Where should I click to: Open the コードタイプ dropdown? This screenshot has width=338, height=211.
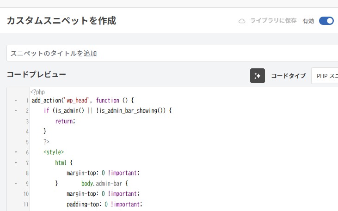pyautogui.click(x=325, y=76)
